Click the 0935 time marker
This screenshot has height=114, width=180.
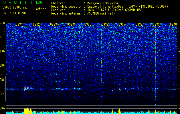point(88,25)
